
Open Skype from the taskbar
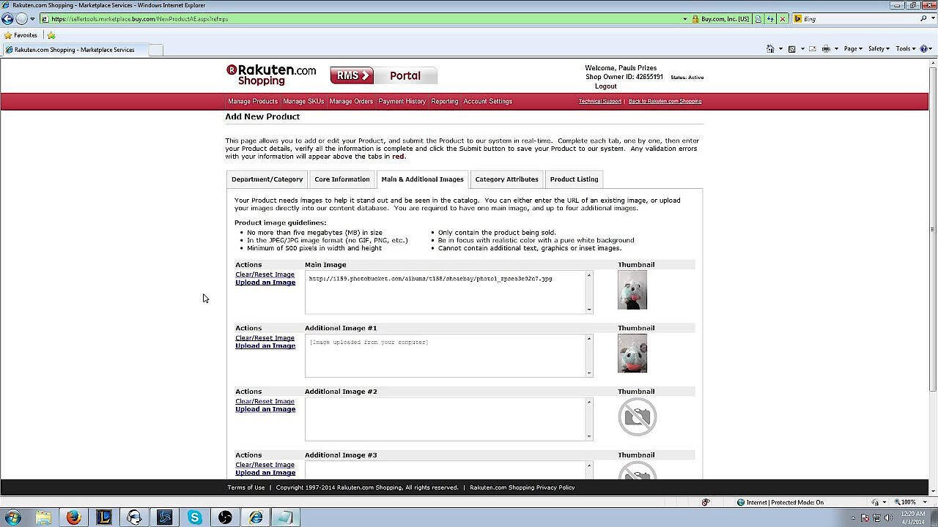point(195,517)
